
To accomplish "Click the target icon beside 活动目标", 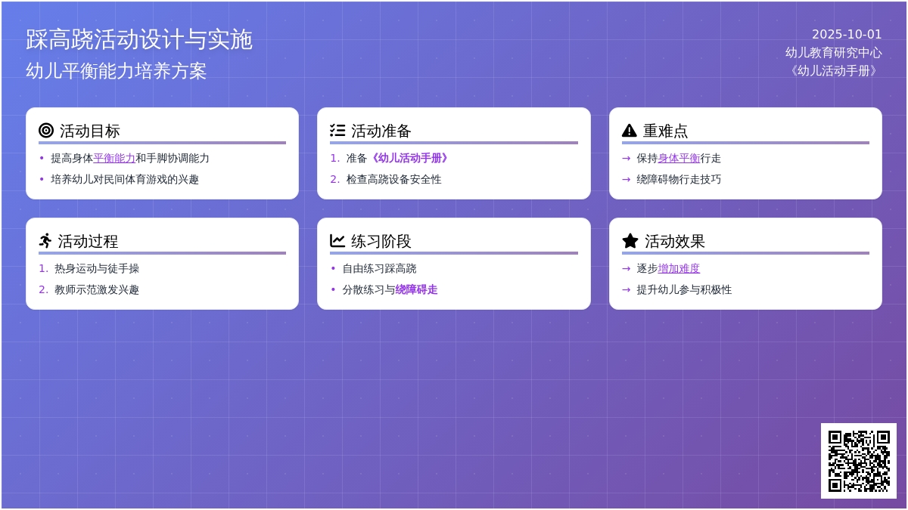I will coord(46,131).
